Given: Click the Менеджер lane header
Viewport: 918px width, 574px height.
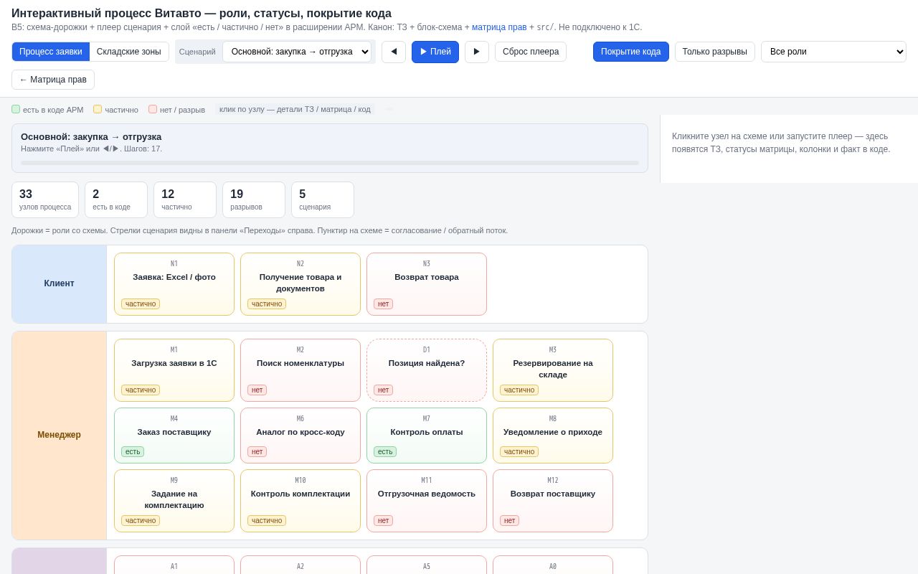Looking at the screenshot, I should click(60, 436).
